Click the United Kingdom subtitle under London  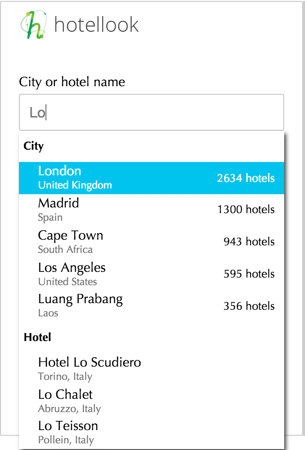75,185
